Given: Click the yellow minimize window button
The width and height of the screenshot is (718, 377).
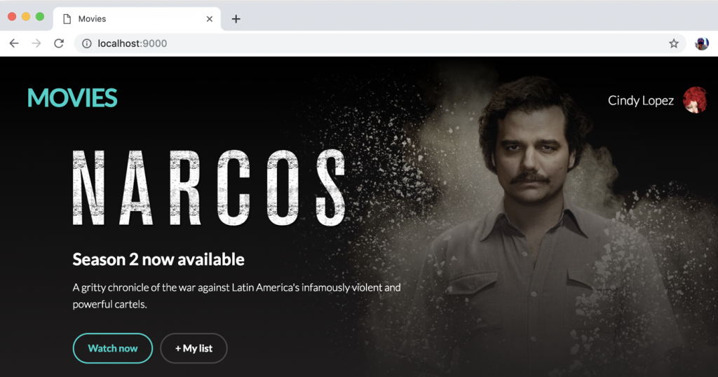Looking at the screenshot, I should 26,17.
